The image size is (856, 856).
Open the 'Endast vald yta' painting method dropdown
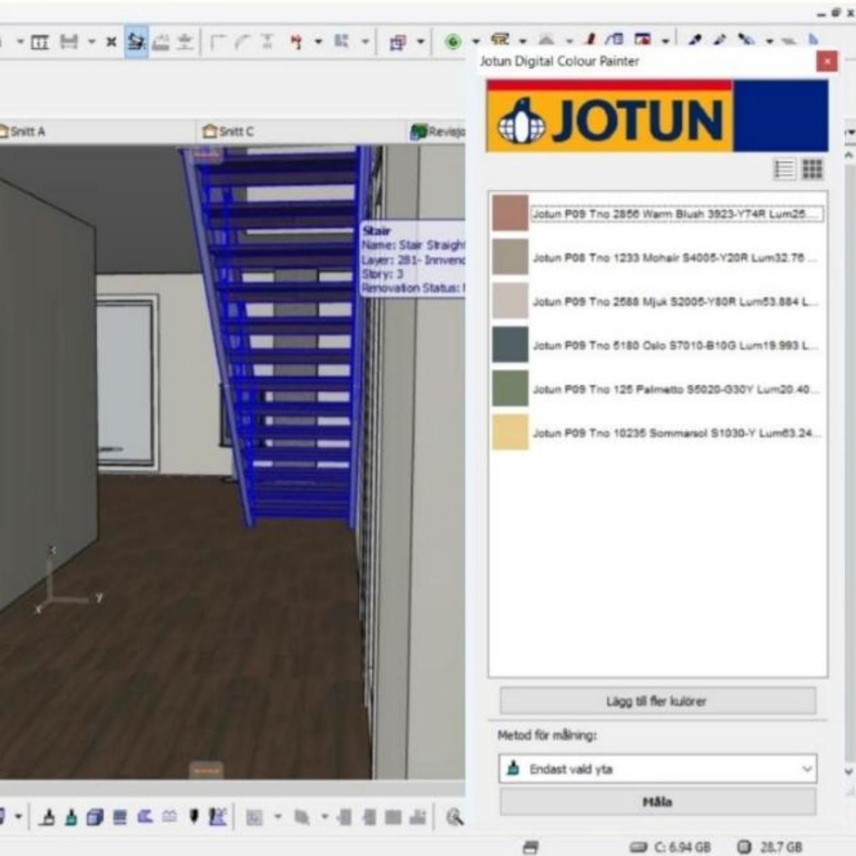pyautogui.click(x=657, y=769)
